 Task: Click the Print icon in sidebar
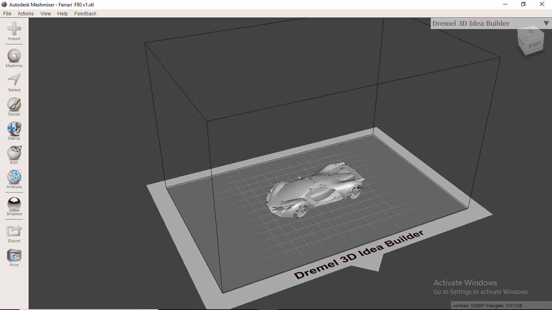point(14,256)
